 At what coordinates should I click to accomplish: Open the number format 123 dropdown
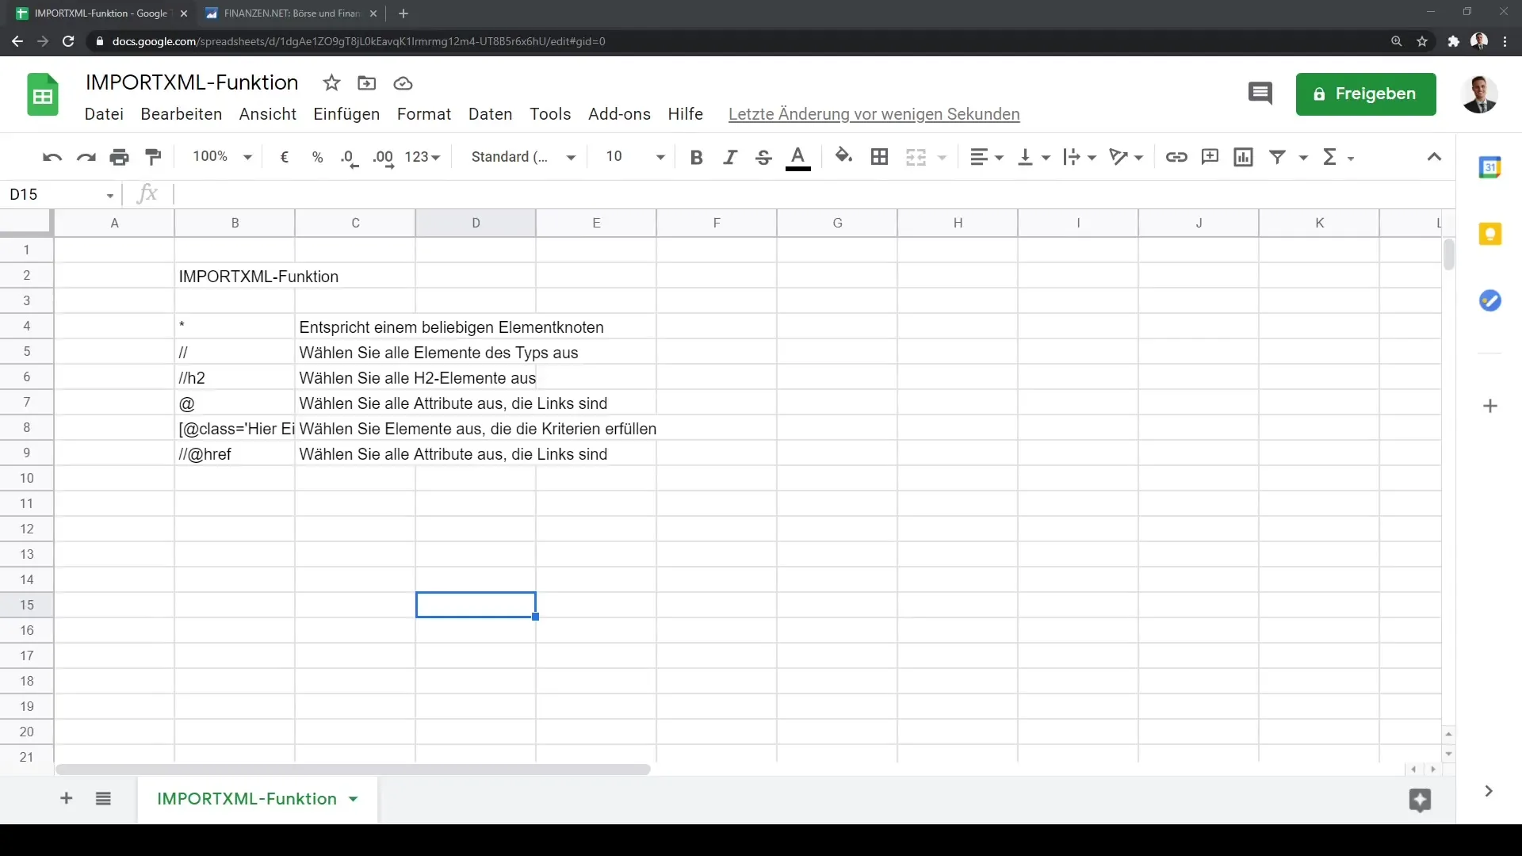422,157
